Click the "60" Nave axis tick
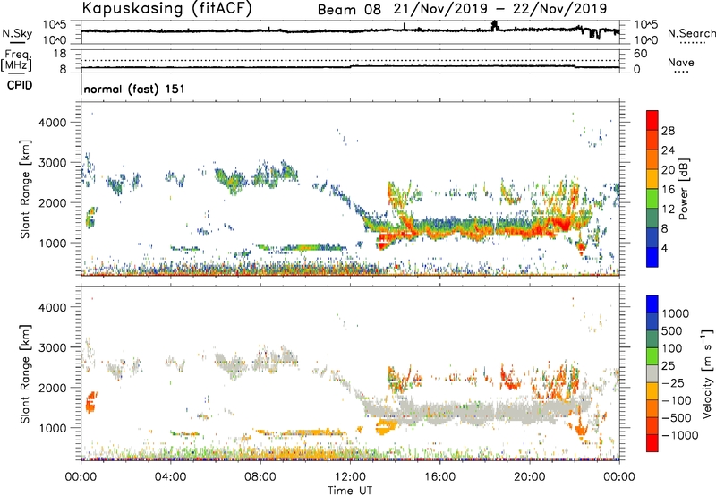The height and width of the screenshot is (496, 716). (641, 54)
